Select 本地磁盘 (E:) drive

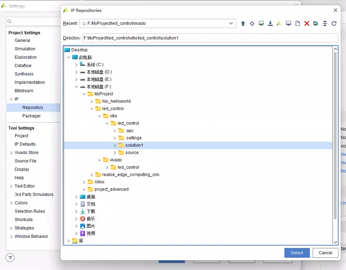(99, 79)
